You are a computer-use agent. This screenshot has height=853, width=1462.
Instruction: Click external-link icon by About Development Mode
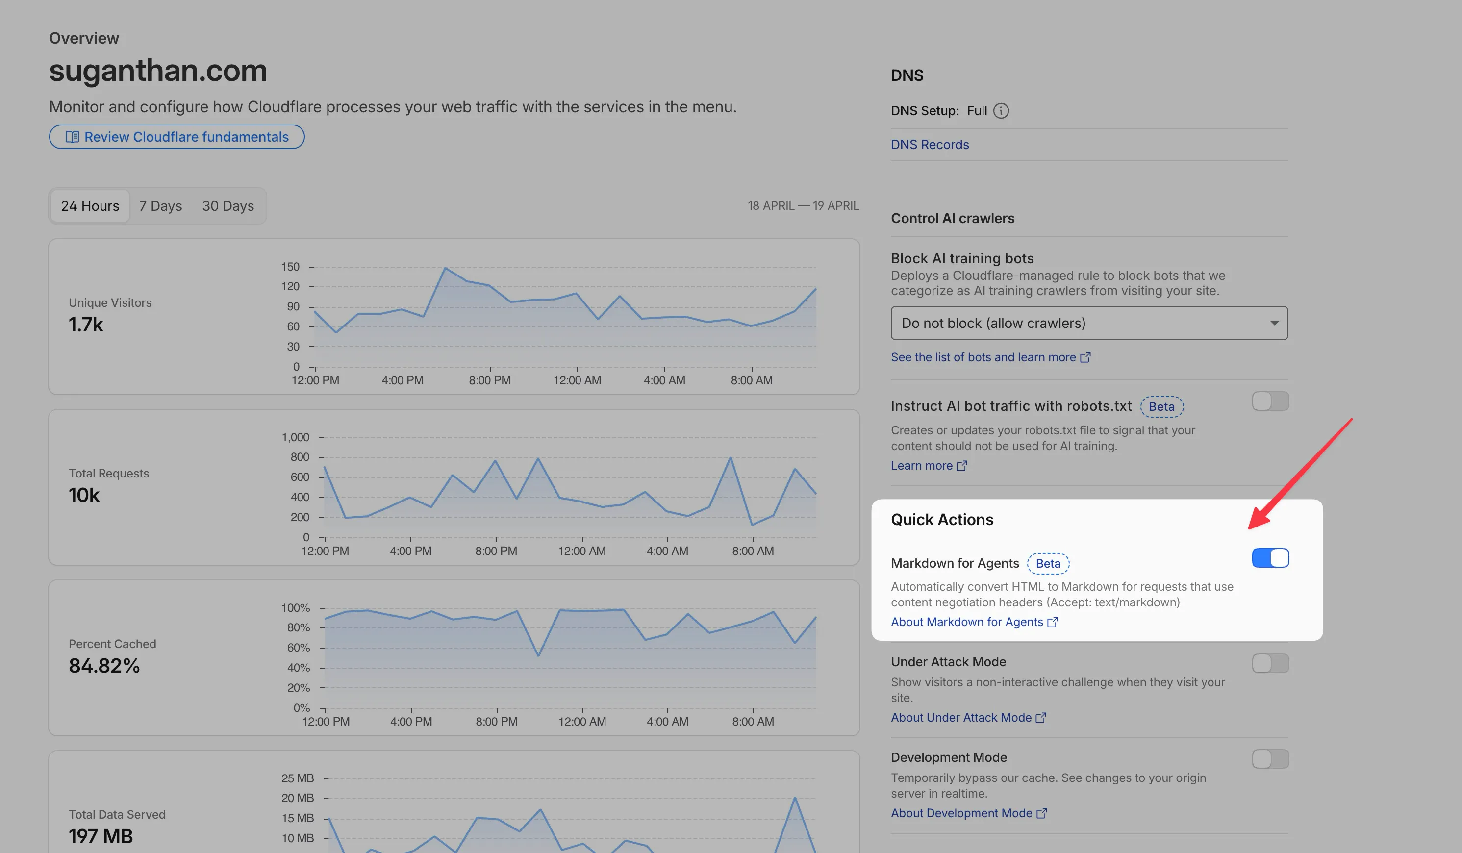click(x=1041, y=814)
